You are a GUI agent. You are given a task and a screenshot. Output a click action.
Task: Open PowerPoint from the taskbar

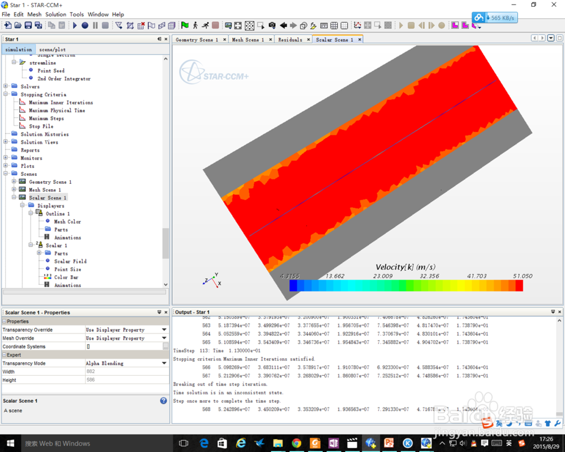point(389,443)
